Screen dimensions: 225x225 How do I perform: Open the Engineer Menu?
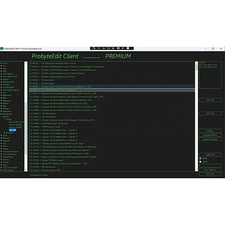(x=210, y=135)
